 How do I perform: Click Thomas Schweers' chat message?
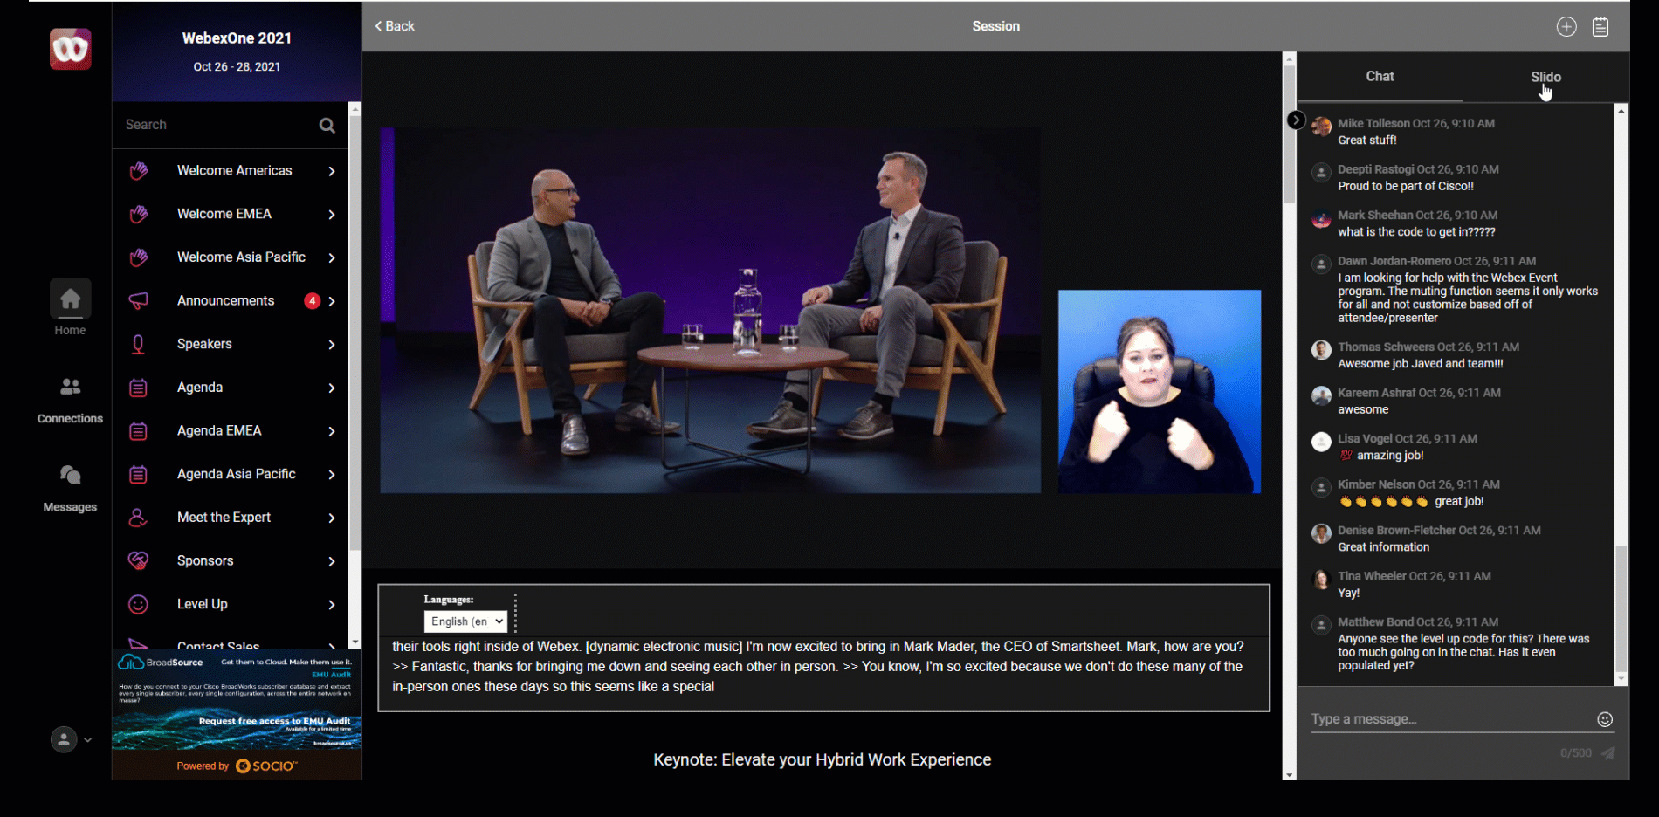point(1421,364)
